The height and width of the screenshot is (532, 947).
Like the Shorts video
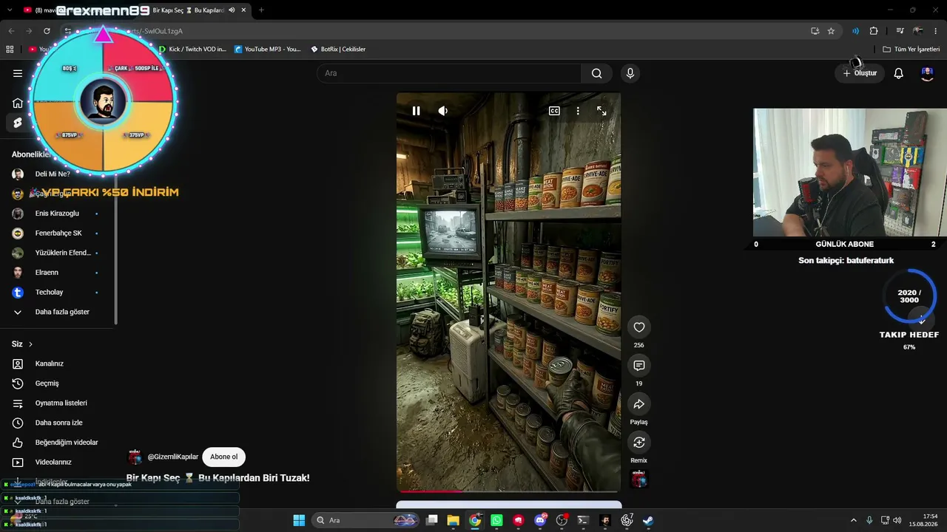coord(639,327)
